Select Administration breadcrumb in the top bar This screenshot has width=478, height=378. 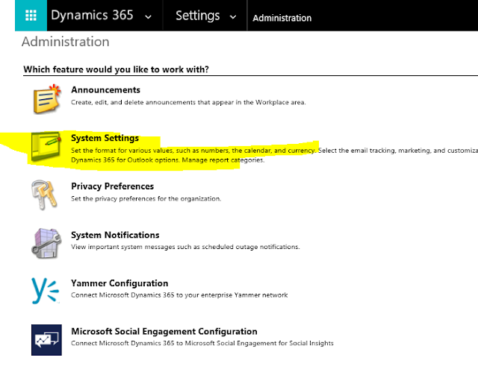282,18
